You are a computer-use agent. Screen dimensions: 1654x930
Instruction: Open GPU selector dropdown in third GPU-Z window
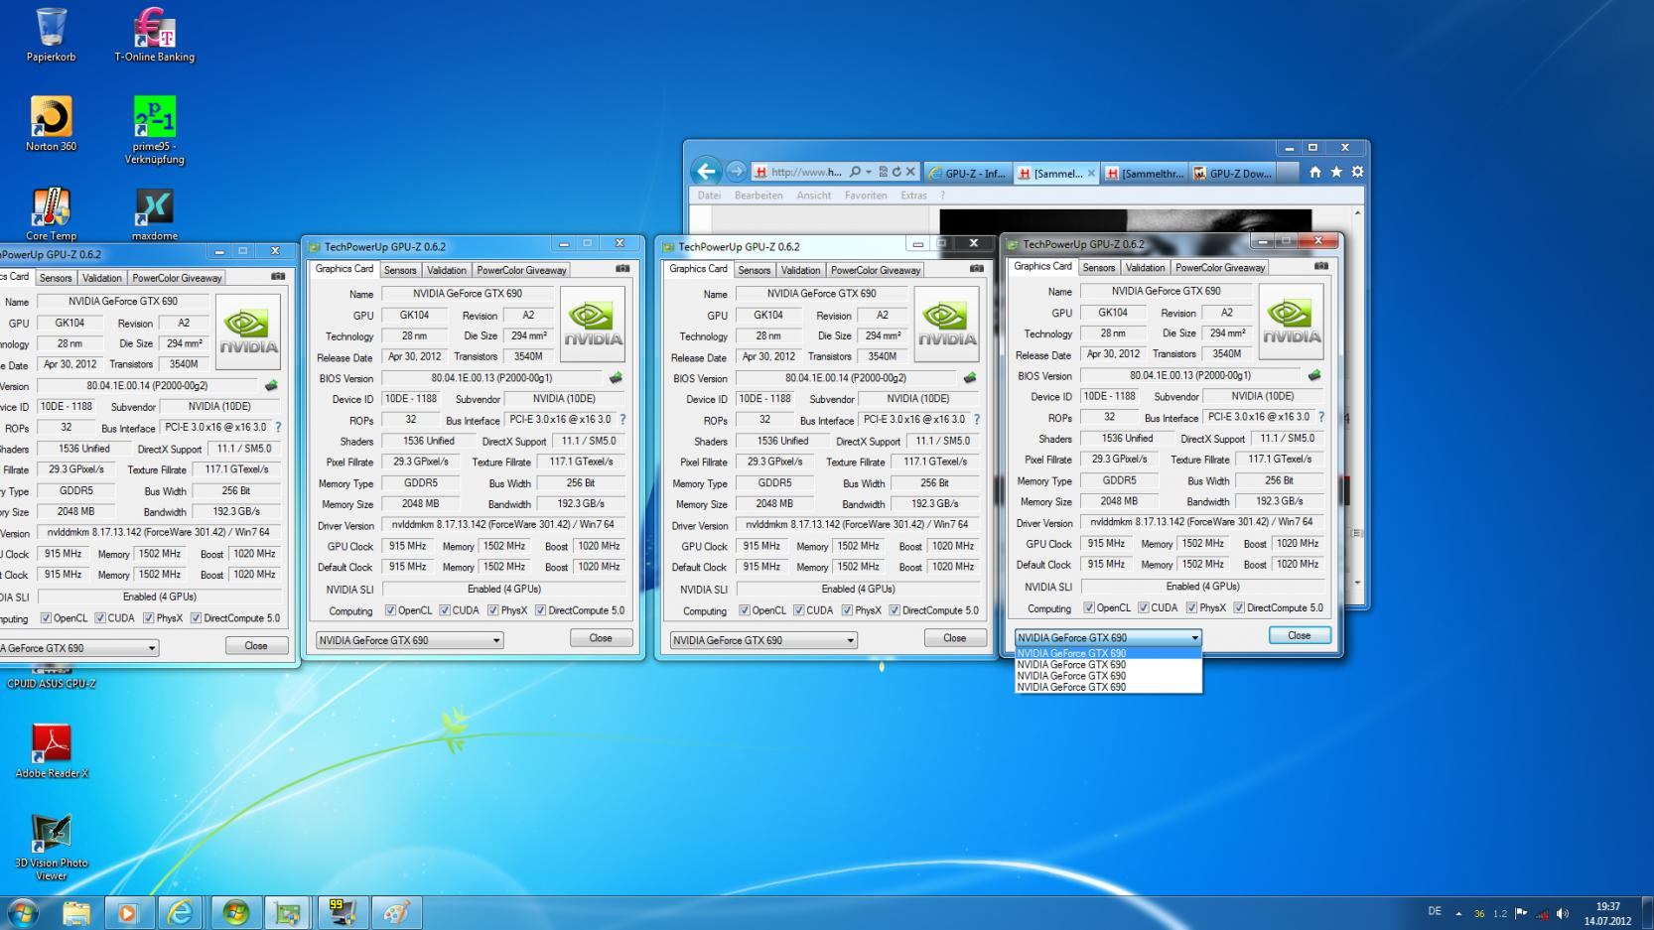(762, 640)
